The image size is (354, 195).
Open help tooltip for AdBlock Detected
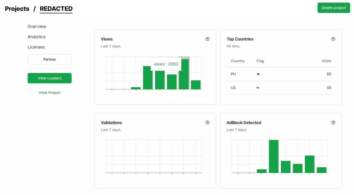(x=333, y=122)
